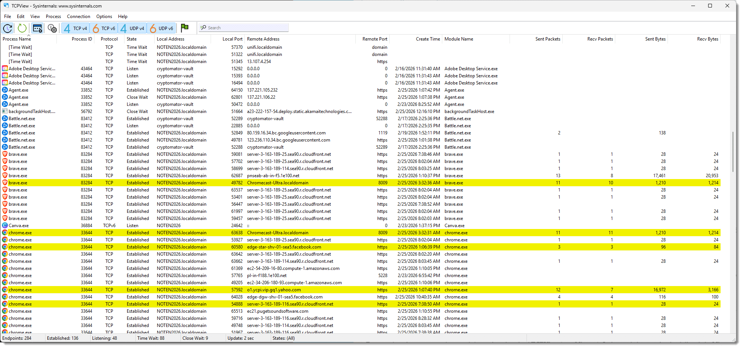Toggle the resolve addresses window icon
This screenshot has width=742, height=348.
coord(37,28)
